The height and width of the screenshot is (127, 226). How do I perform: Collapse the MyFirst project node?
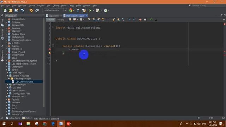(6, 70)
